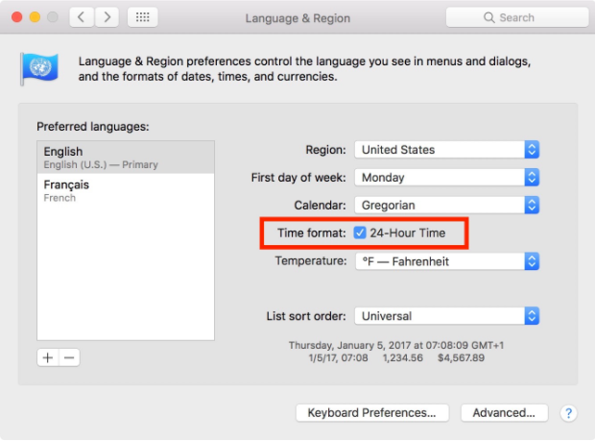Click the magnifying glass in Search

489,17
